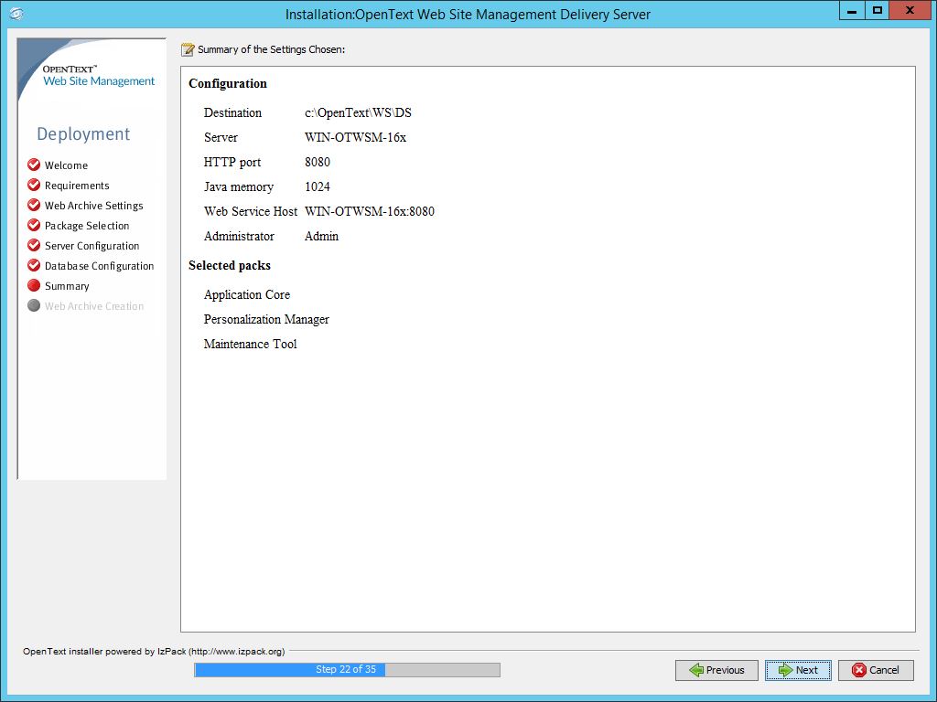The height and width of the screenshot is (702, 937).
Task: Maximize the installer window
Action: point(878,11)
